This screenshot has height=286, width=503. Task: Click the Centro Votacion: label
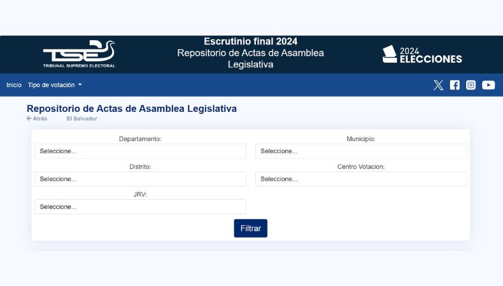tap(361, 167)
